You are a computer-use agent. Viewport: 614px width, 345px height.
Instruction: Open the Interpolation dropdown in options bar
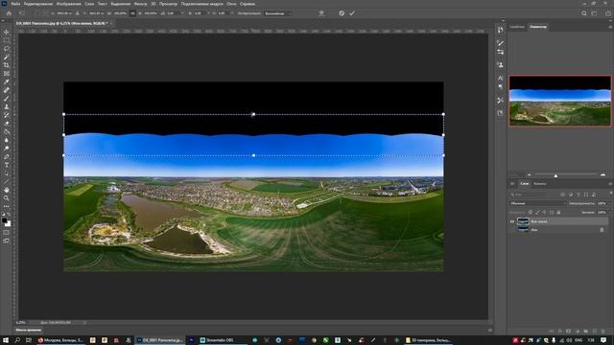[x=277, y=13]
